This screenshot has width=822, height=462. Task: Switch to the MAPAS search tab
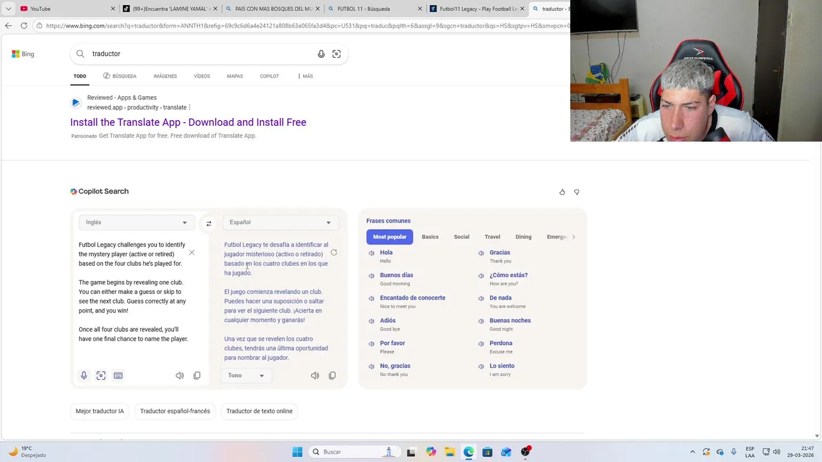tap(235, 76)
